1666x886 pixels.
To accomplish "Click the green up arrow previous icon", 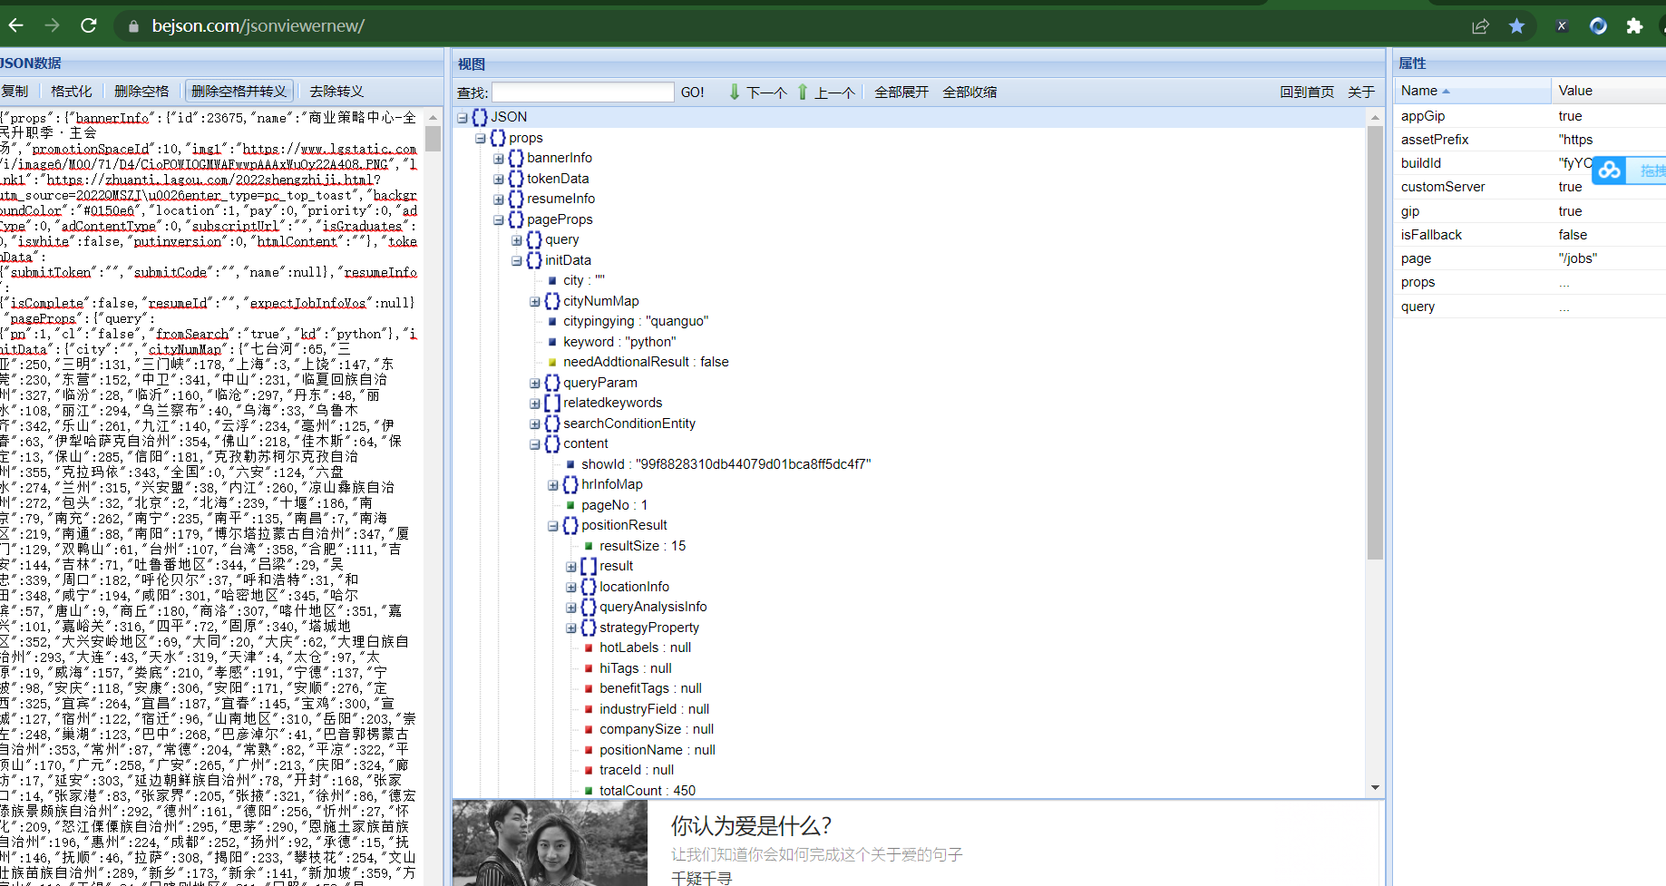I will click(x=803, y=92).
